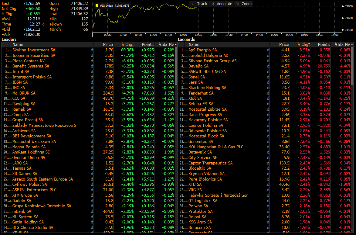Viewport: 356px width, 235px height.
Task: Click the Name column header in Laggards
Action: [194, 44]
